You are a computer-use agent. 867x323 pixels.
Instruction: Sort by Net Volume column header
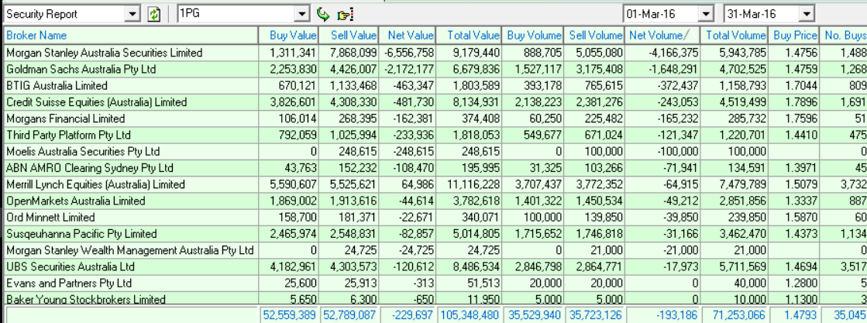click(x=662, y=36)
